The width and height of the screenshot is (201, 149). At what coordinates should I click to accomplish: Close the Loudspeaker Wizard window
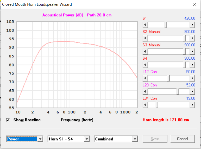tap(194, 4)
